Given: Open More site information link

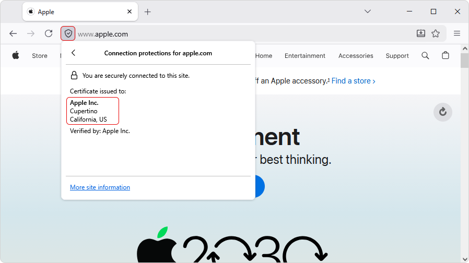Looking at the screenshot, I should (100, 187).
